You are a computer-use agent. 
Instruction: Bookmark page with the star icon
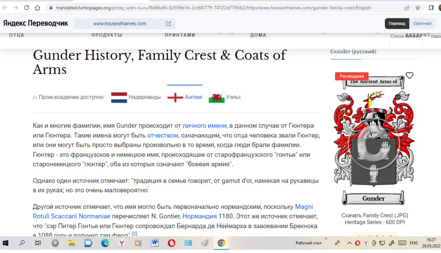coord(418,8)
